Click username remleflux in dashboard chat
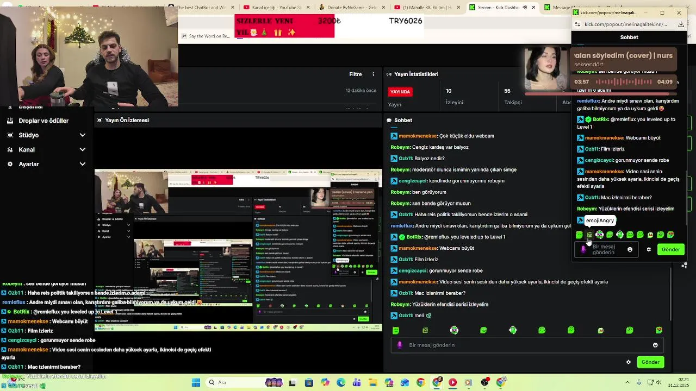Screen dimensions: 696x391 pos(402,226)
